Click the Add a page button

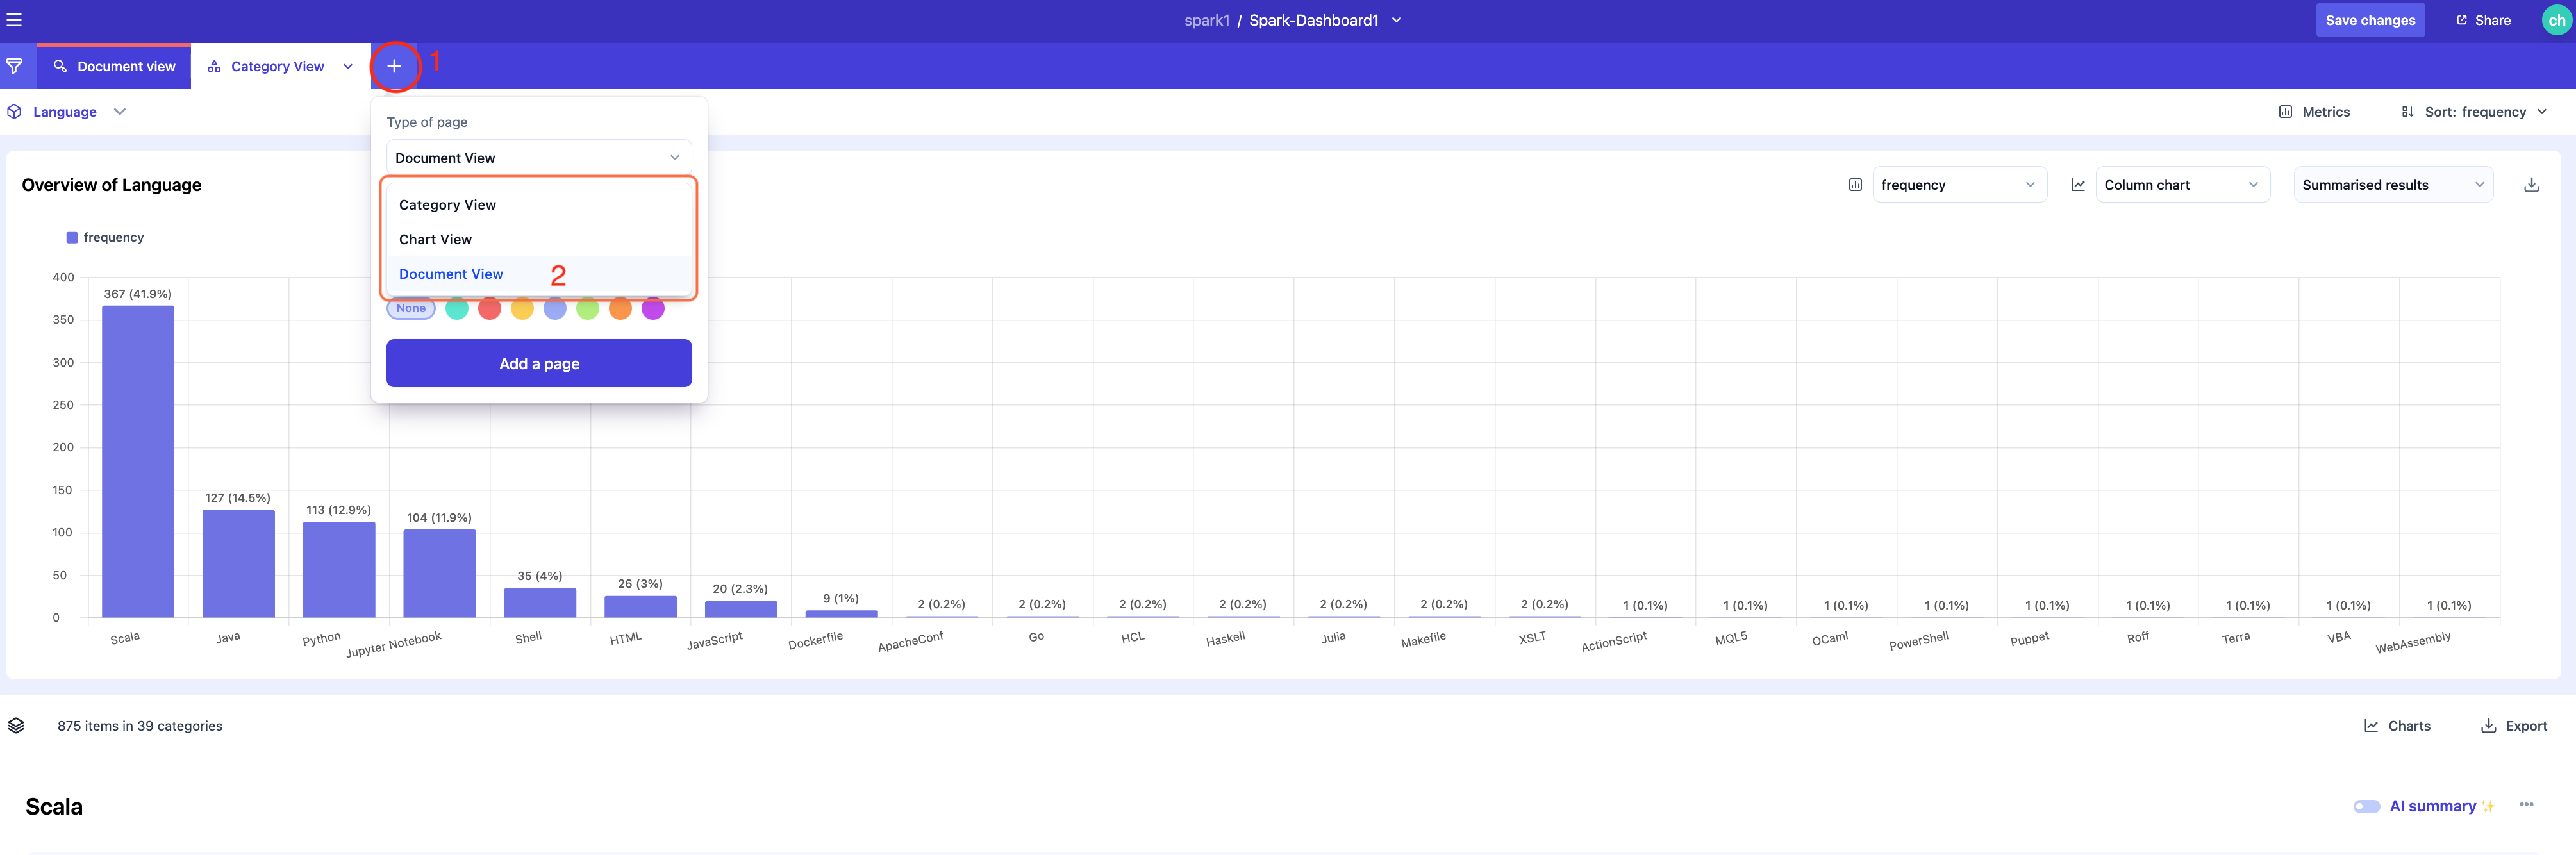539,363
